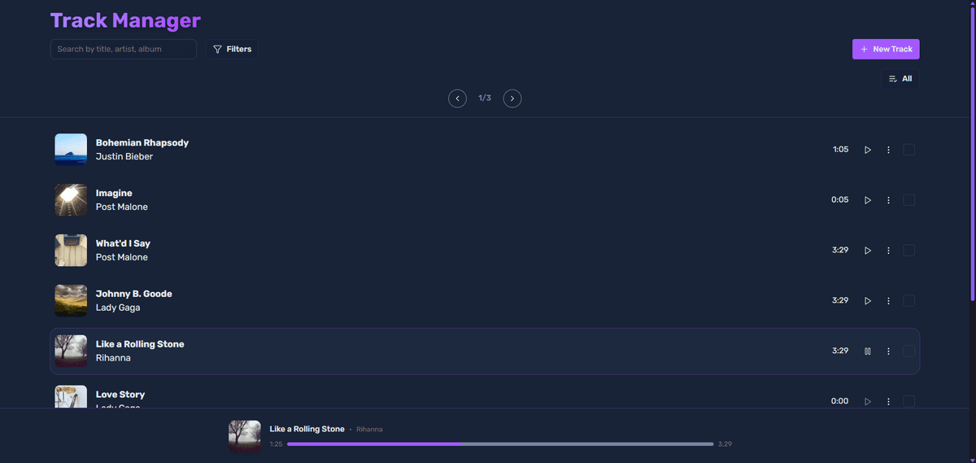Viewport: 976px width, 463px height.
Task: Click Like a Rolling Stone in the track list
Action: 140,344
